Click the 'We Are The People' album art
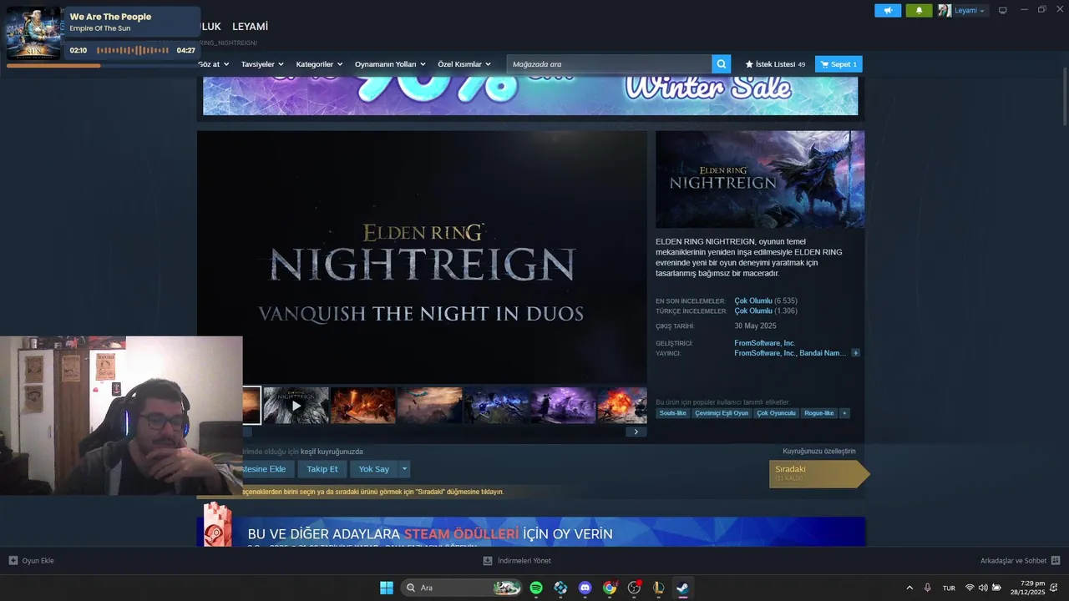 (33, 33)
